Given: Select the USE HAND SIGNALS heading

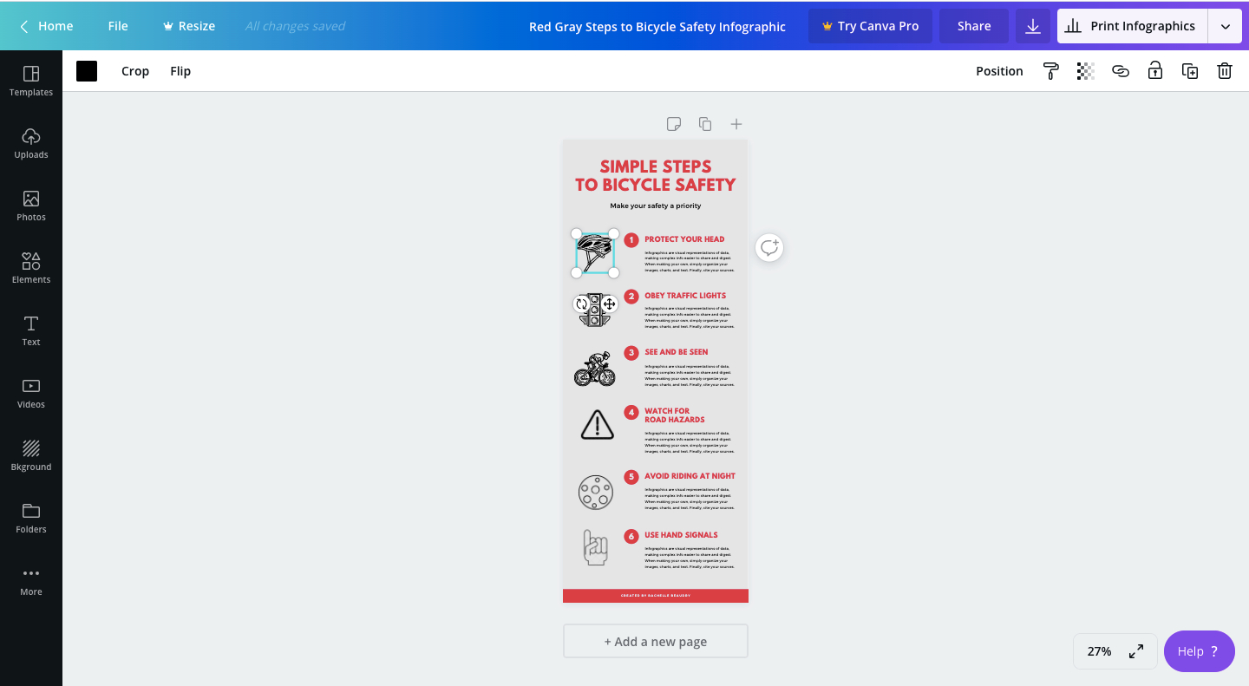Looking at the screenshot, I should 681,535.
